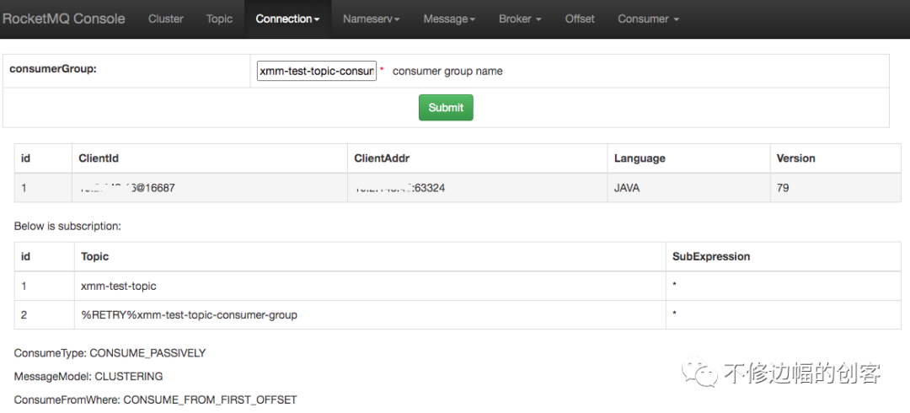Screen dimensions: 910x413
Task: Expand the Connection dropdown menu
Action: (288, 19)
